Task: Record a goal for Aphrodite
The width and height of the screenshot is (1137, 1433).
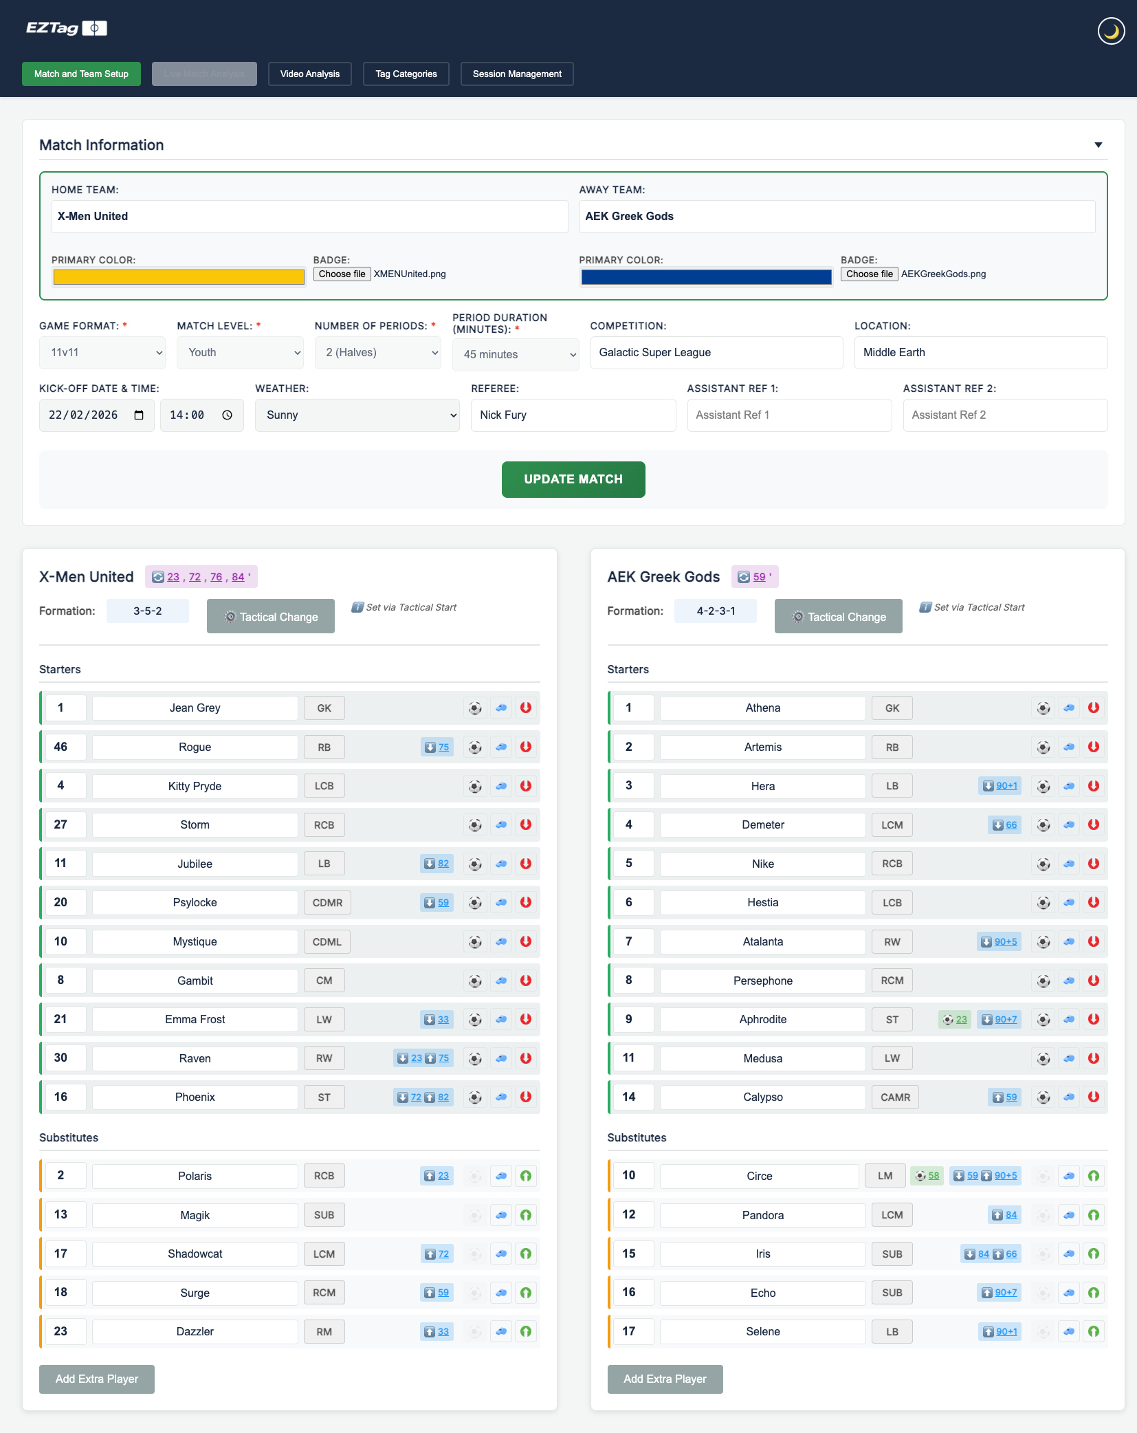Action: (x=1042, y=1019)
